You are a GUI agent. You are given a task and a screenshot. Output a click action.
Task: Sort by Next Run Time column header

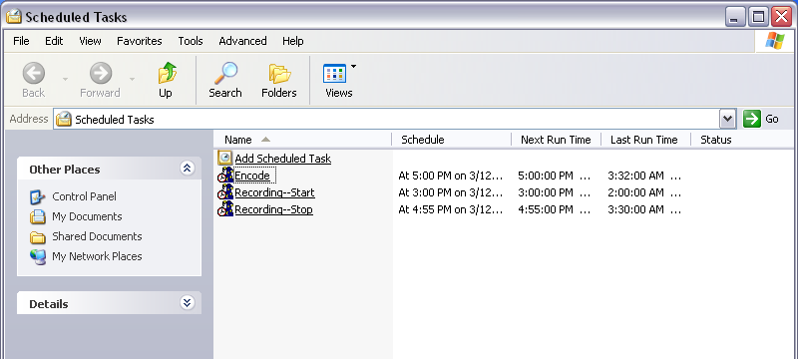(557, 140)
